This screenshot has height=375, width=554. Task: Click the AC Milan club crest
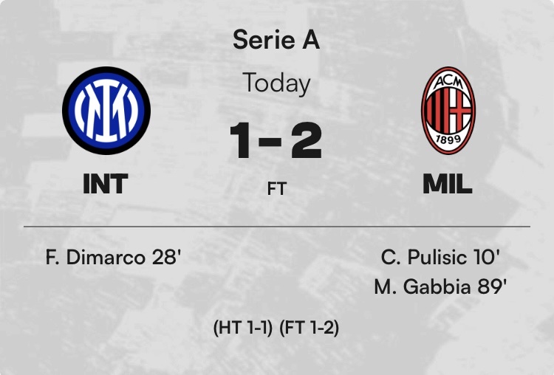click(448, 110)
